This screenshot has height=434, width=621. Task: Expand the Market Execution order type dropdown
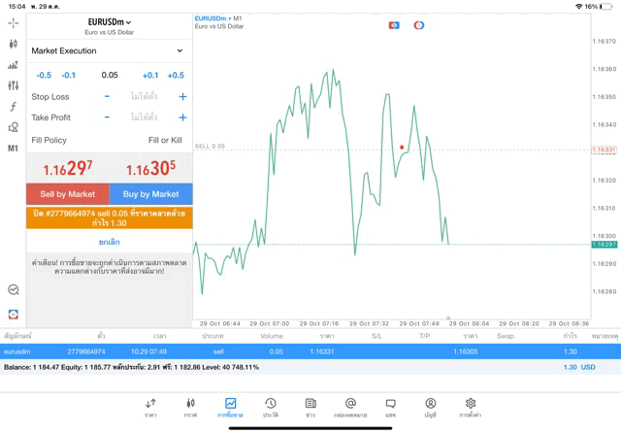[108, 50]
